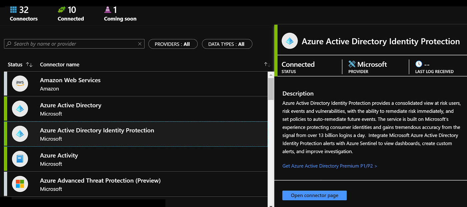Clear the search box with X

point(140,44)
